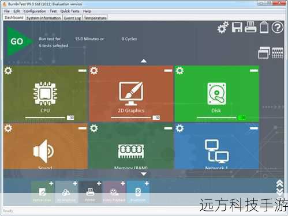Click the Bluetooth tile icon
The width and height of the screenshot is (288, 216).
pyautogui.click(x=138, y=192)
